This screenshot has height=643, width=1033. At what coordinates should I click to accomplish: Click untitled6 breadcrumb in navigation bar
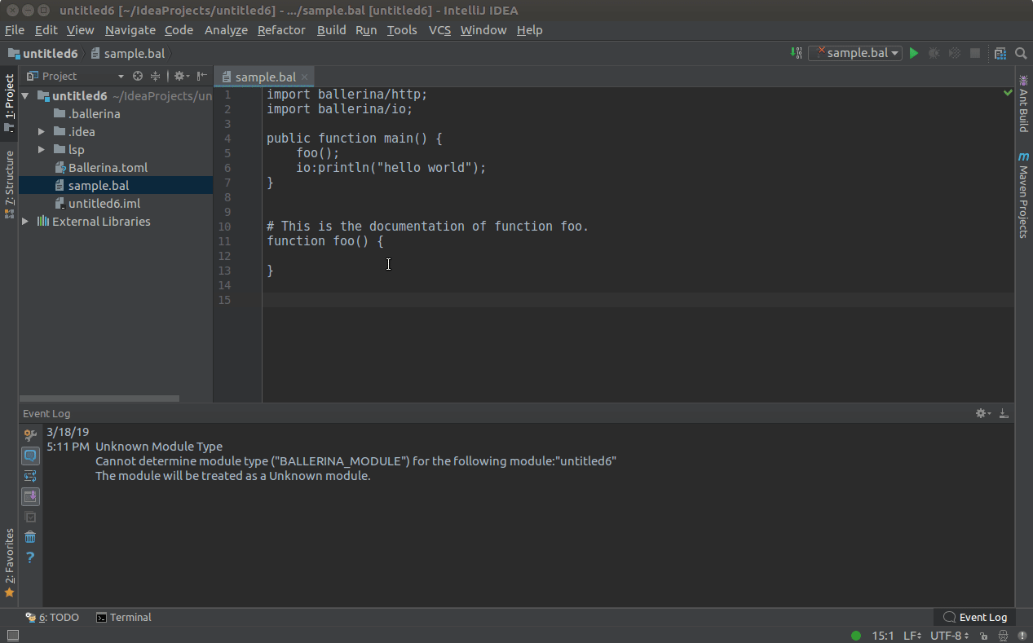click(42, 54)
